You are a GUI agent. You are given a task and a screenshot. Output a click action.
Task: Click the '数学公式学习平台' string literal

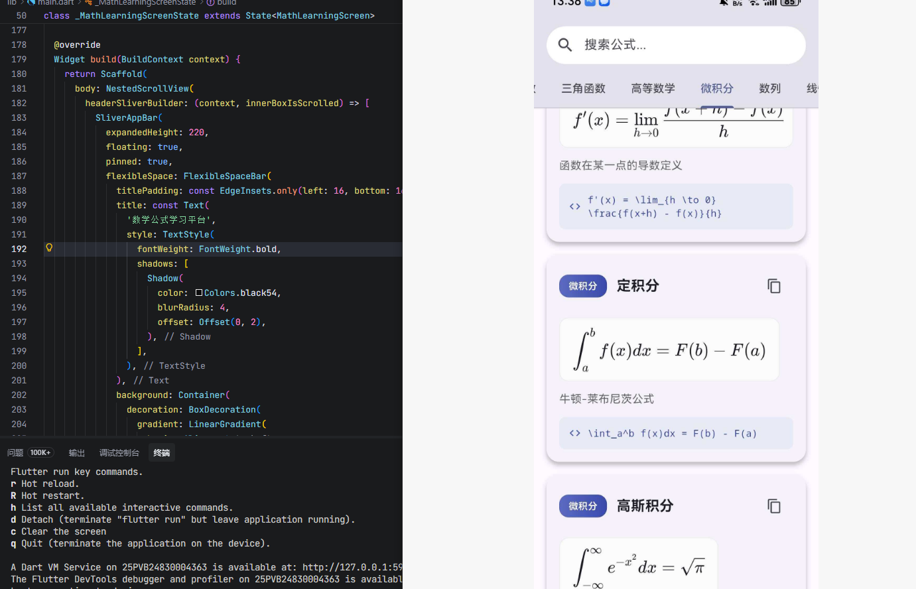(x=168, y=220)
